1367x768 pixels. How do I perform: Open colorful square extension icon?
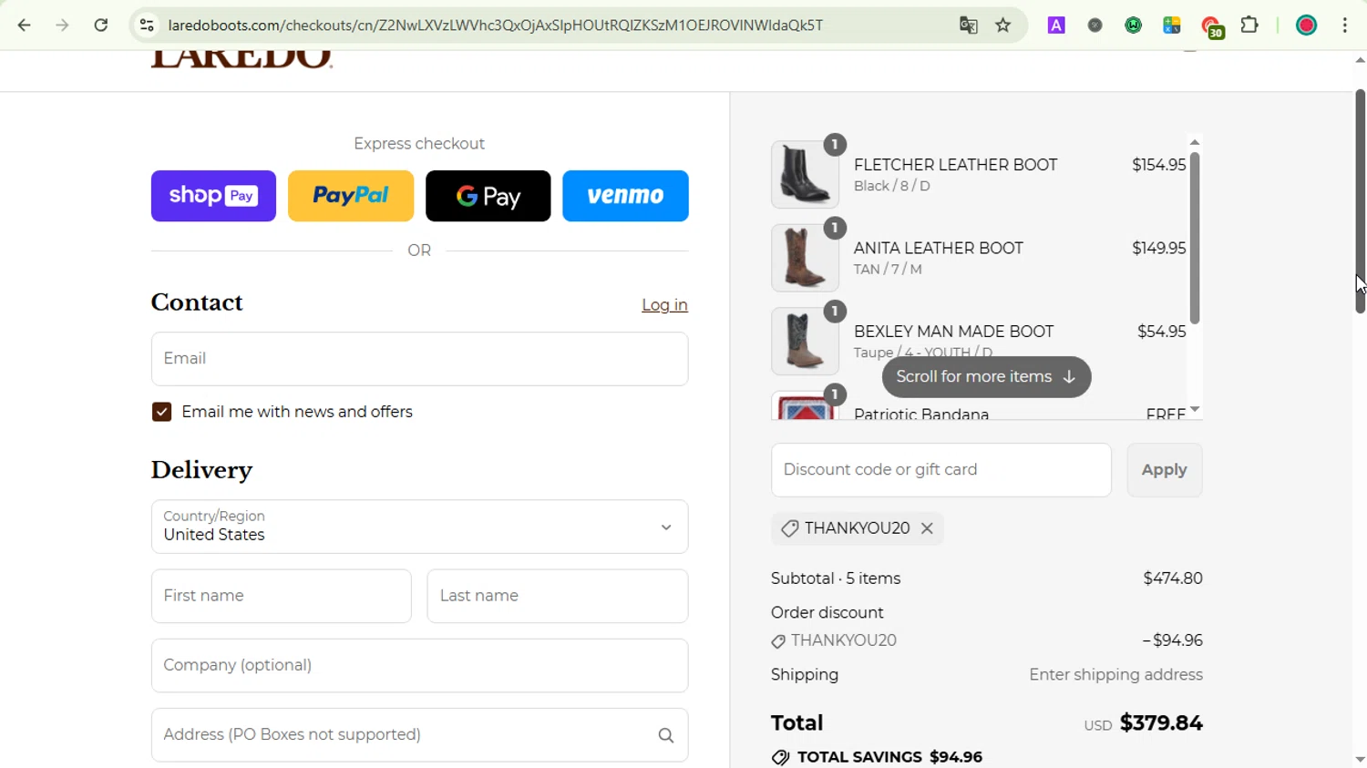tap(1172, 26)
